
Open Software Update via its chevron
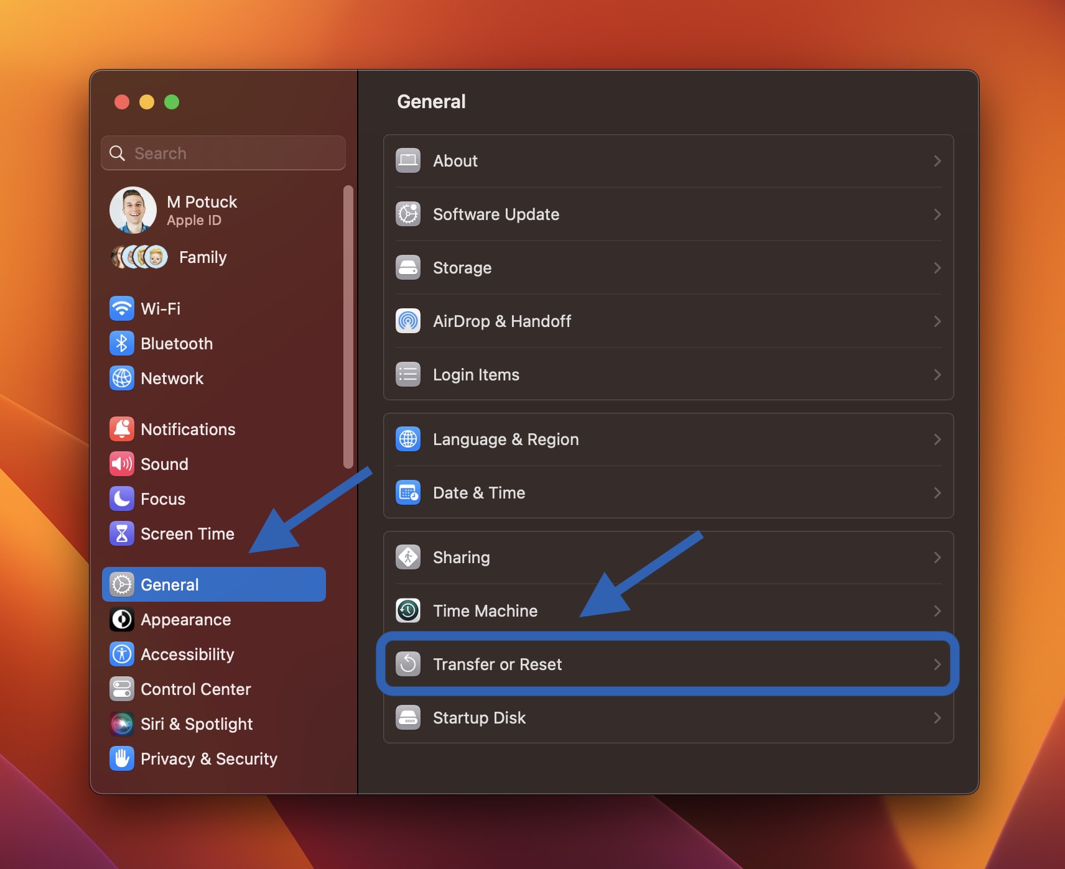coord(937,214)
